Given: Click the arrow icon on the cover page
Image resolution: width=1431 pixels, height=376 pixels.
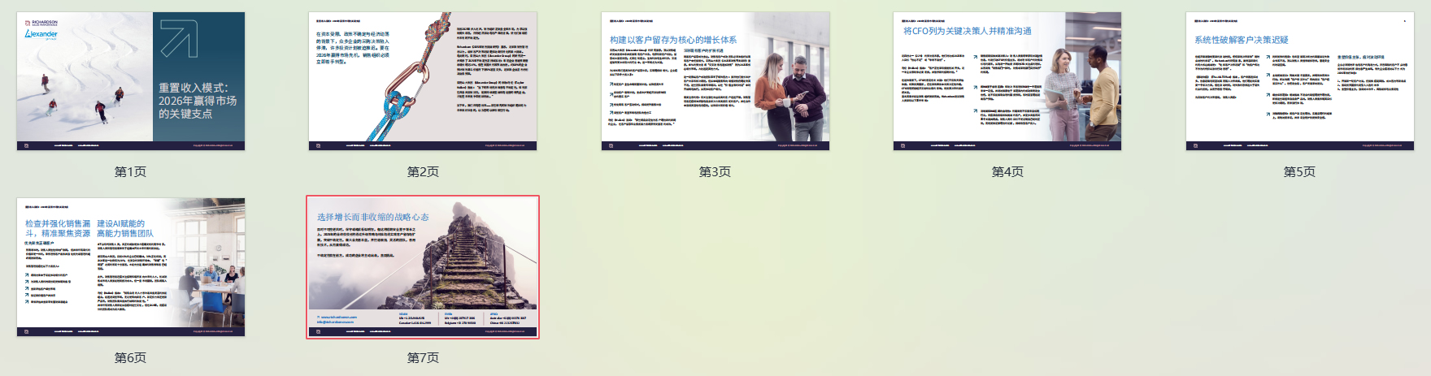Looking at the screenshot, I should (179, 38).
